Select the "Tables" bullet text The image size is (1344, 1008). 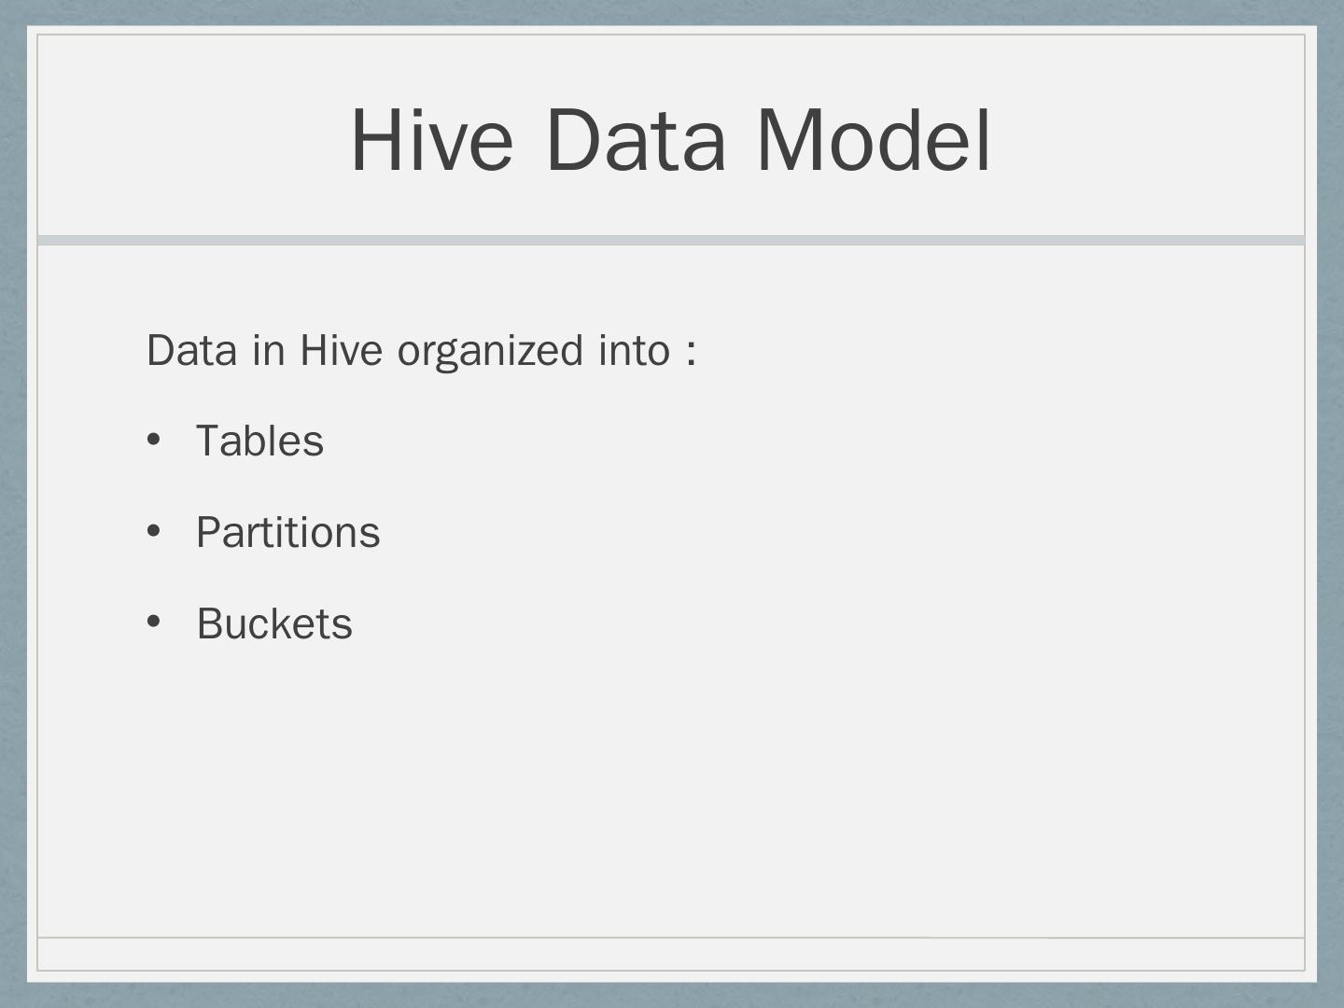pos(259,441)
